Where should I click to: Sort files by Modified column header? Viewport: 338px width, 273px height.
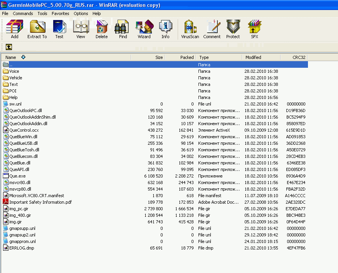[253, 57]
